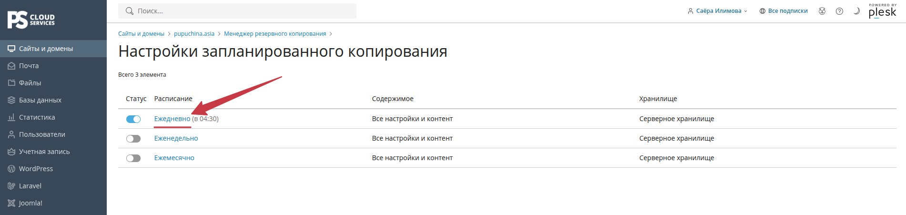Enable the monthly backup schedule toggle
The height and width of the screenshot is (215, 906).
(133, 158)
